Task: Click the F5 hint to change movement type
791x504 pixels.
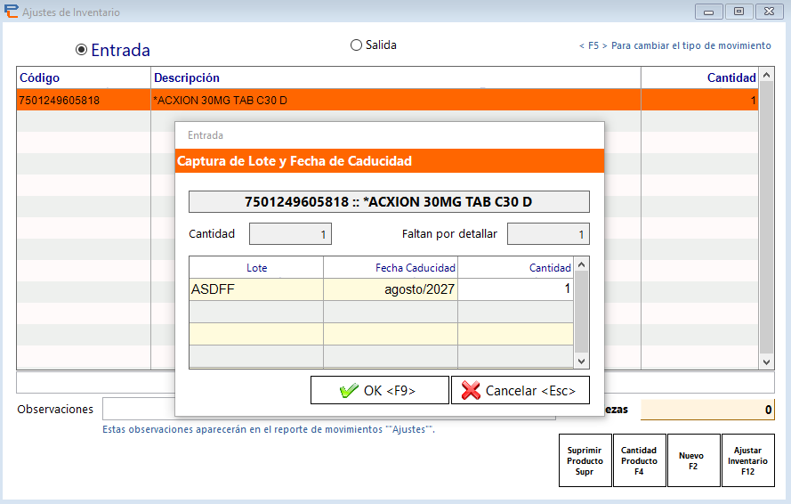Action: 675,45
